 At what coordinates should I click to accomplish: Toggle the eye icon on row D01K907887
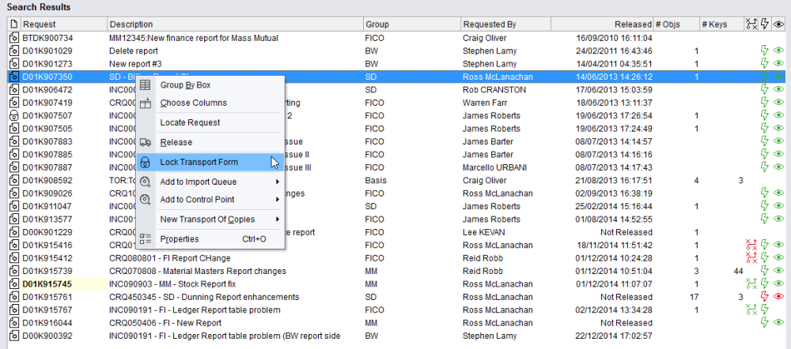[779, 167]
